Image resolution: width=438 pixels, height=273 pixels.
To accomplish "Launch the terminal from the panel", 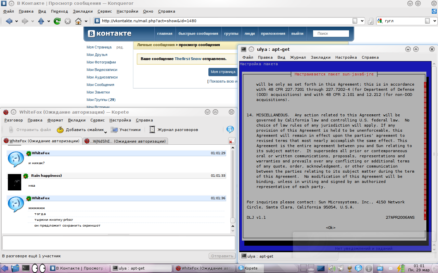I will pos(26,268).
